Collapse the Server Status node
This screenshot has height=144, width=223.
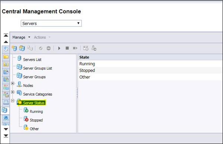13,101
